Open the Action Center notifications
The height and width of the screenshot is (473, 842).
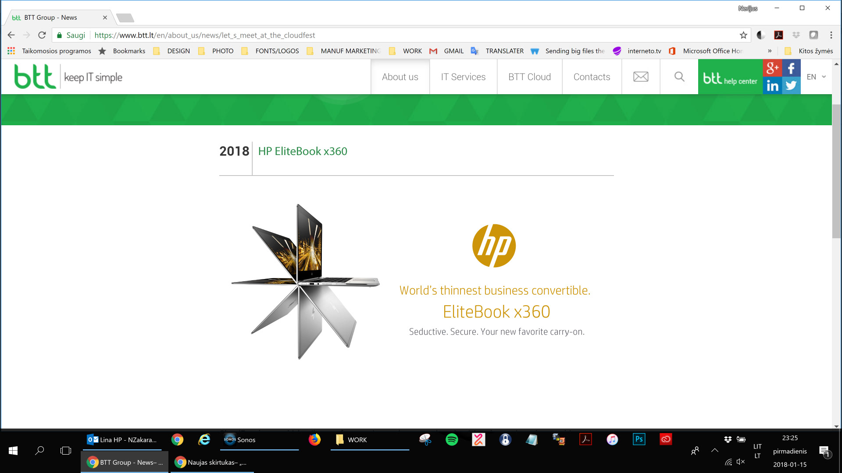[824, 451]
